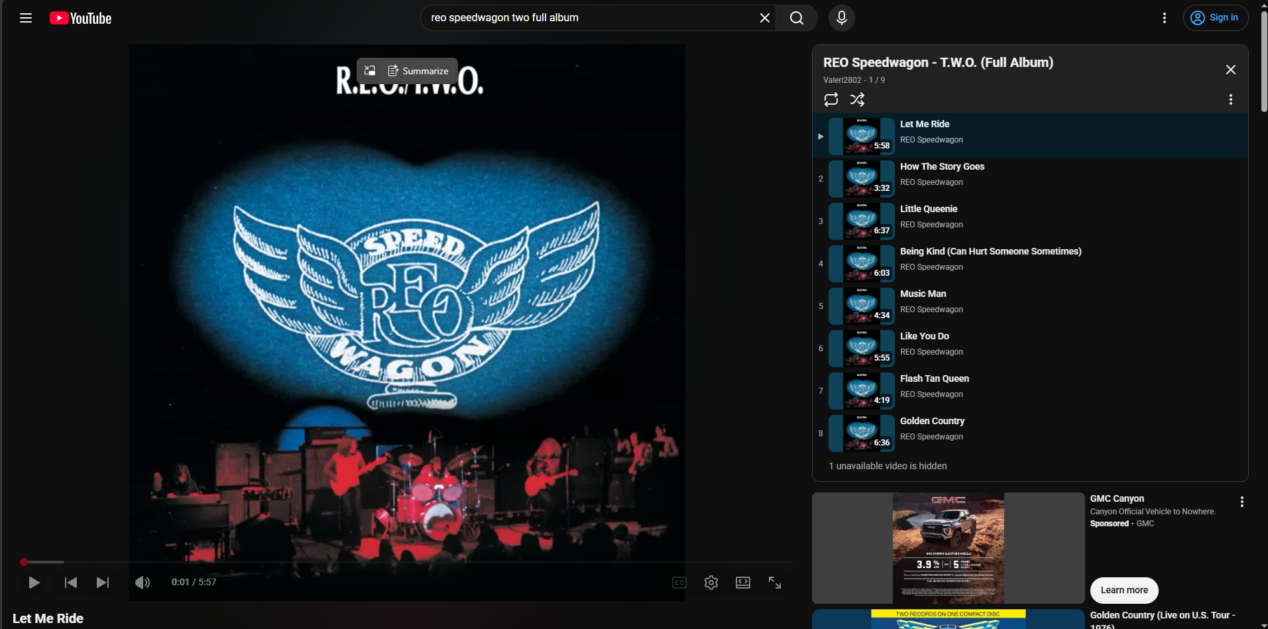The width and height of the screenshot is (1268, 629).
Task: Go to YouTube home via logo
Action: tap(81, 18)
